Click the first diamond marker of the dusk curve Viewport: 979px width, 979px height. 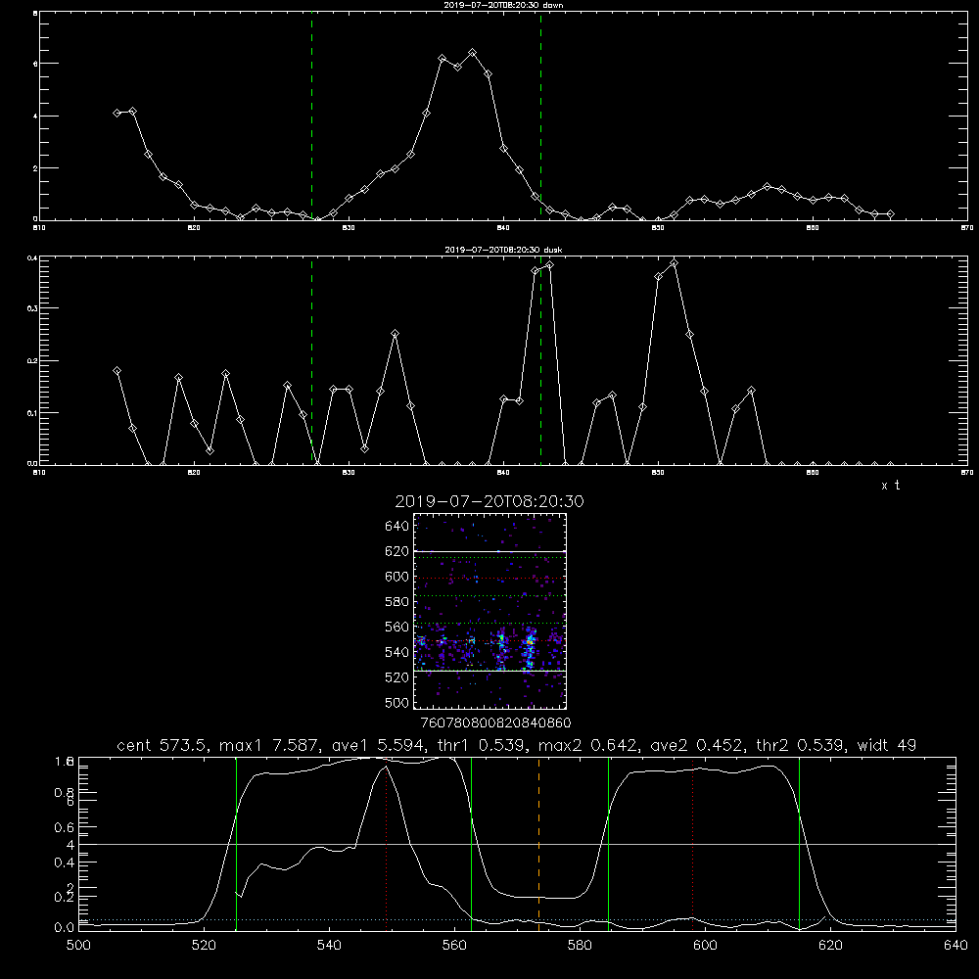[117, 370]
